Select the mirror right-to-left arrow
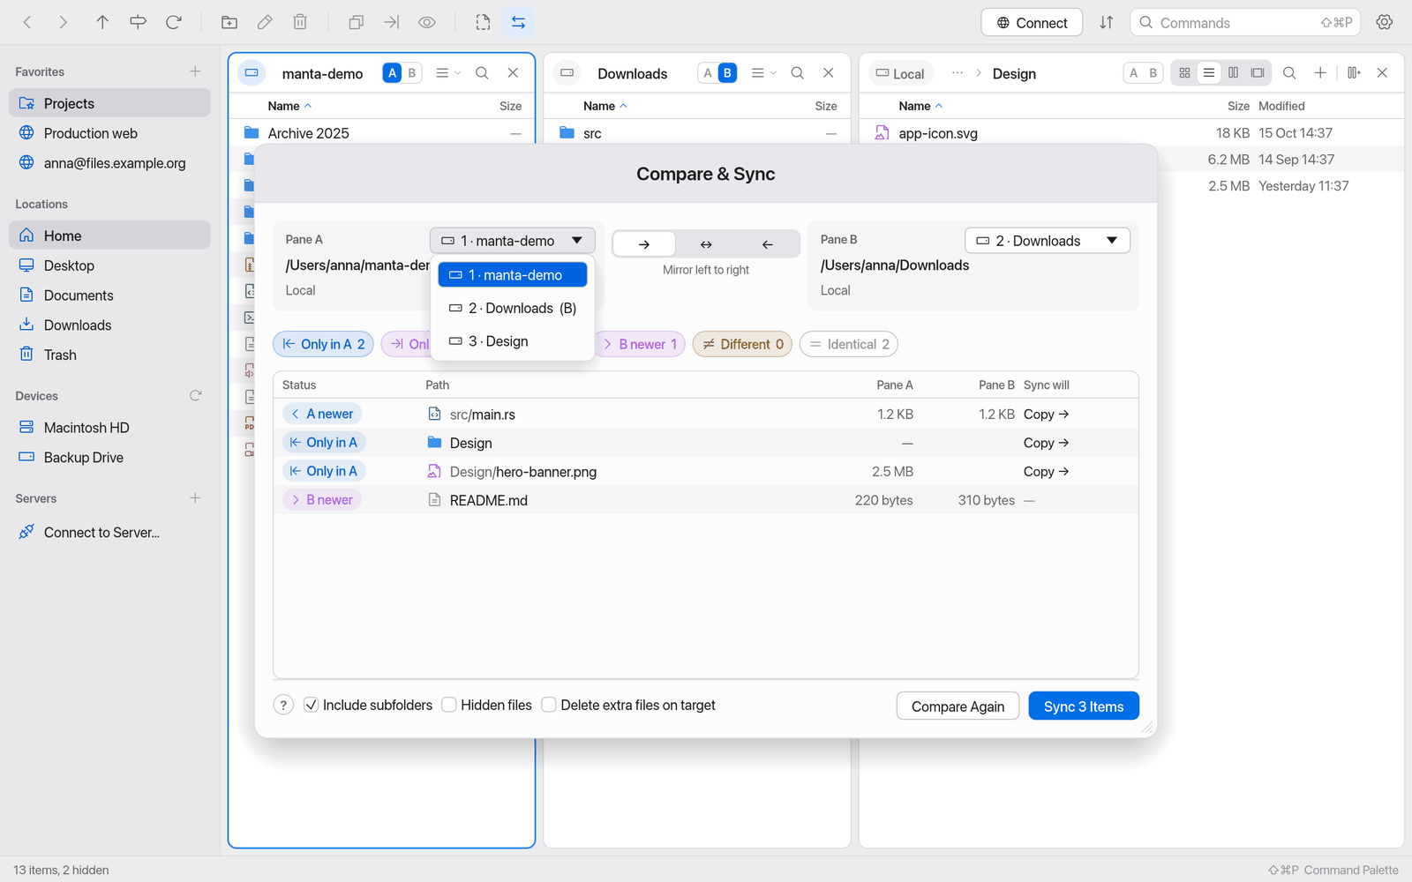1412x882 pixels. (x=768, y=244)
